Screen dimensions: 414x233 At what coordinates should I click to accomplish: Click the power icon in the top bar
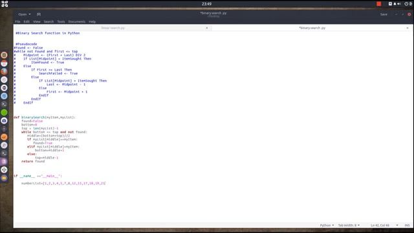(406, 4)
